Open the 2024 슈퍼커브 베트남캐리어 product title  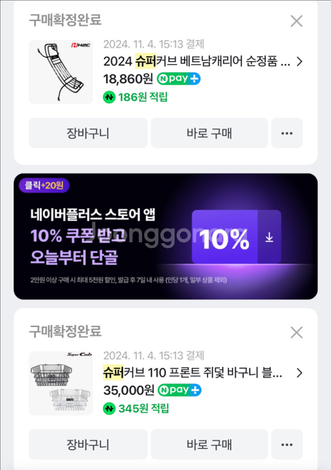click(x=196, y=62)
